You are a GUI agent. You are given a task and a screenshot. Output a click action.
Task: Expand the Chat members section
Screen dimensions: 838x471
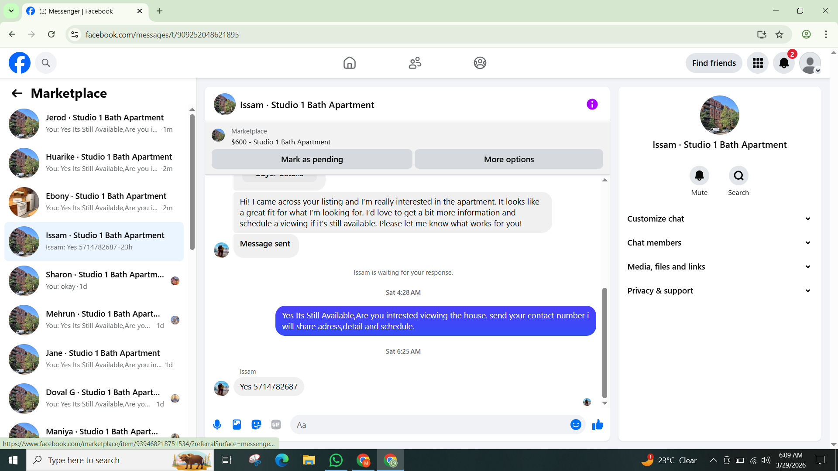click(719, 243)
